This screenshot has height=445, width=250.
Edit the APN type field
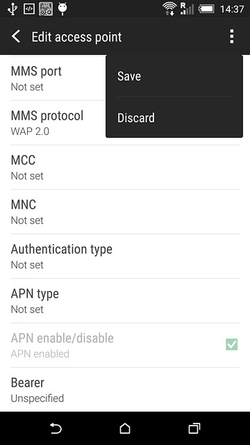click(125, 300)
